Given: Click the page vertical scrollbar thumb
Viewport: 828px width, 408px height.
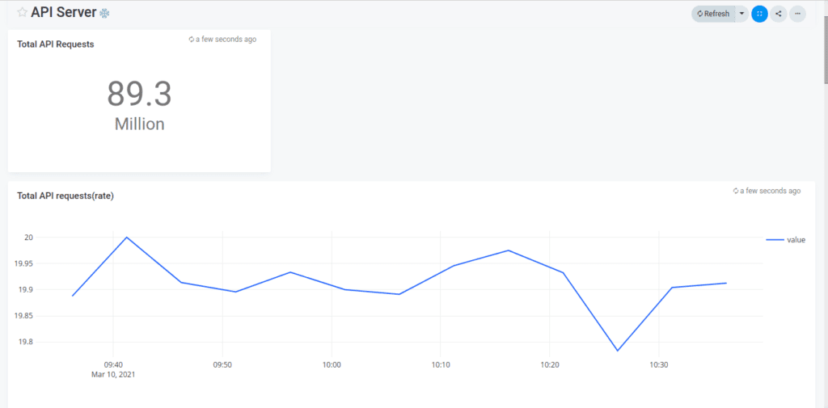Looking at the screenshot, I should [x=824, y=40].
